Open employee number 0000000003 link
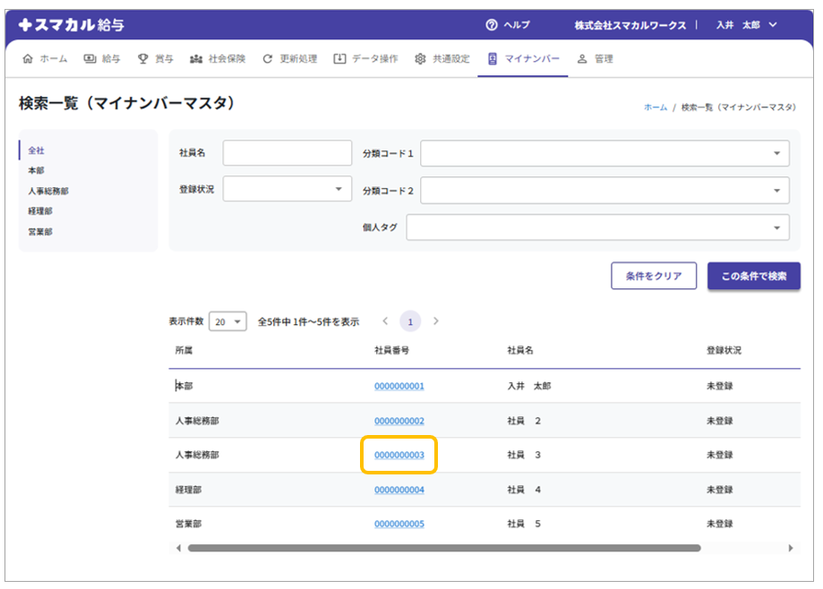823x589 pixels. pos(399,455)
